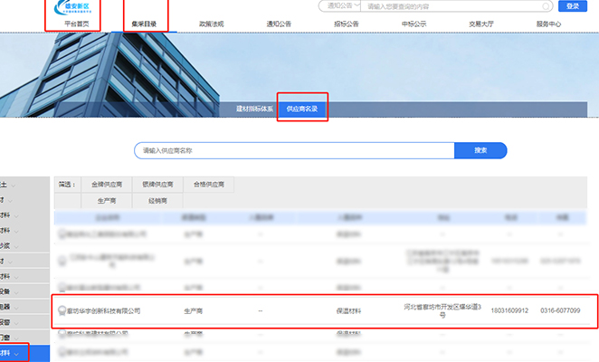Click the icon beside 廊坊华宇创新科技有限公司
Screen dimensions: 599x362
(x=61, y=310)
